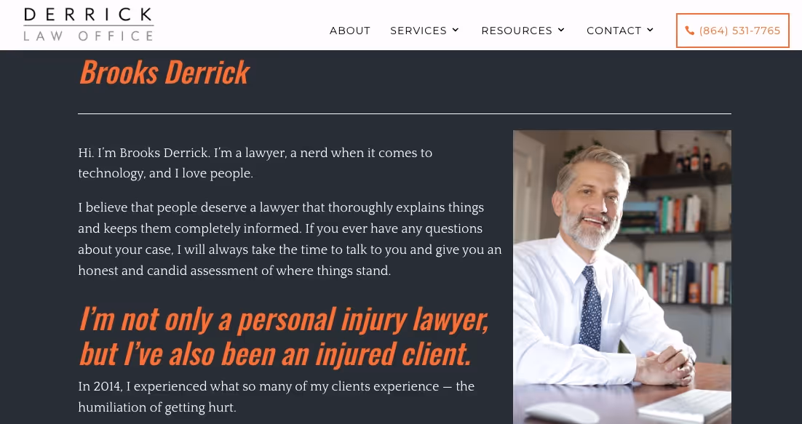
Task: Expand the chevron next to RESOURCES
Action: coord(561,30)
